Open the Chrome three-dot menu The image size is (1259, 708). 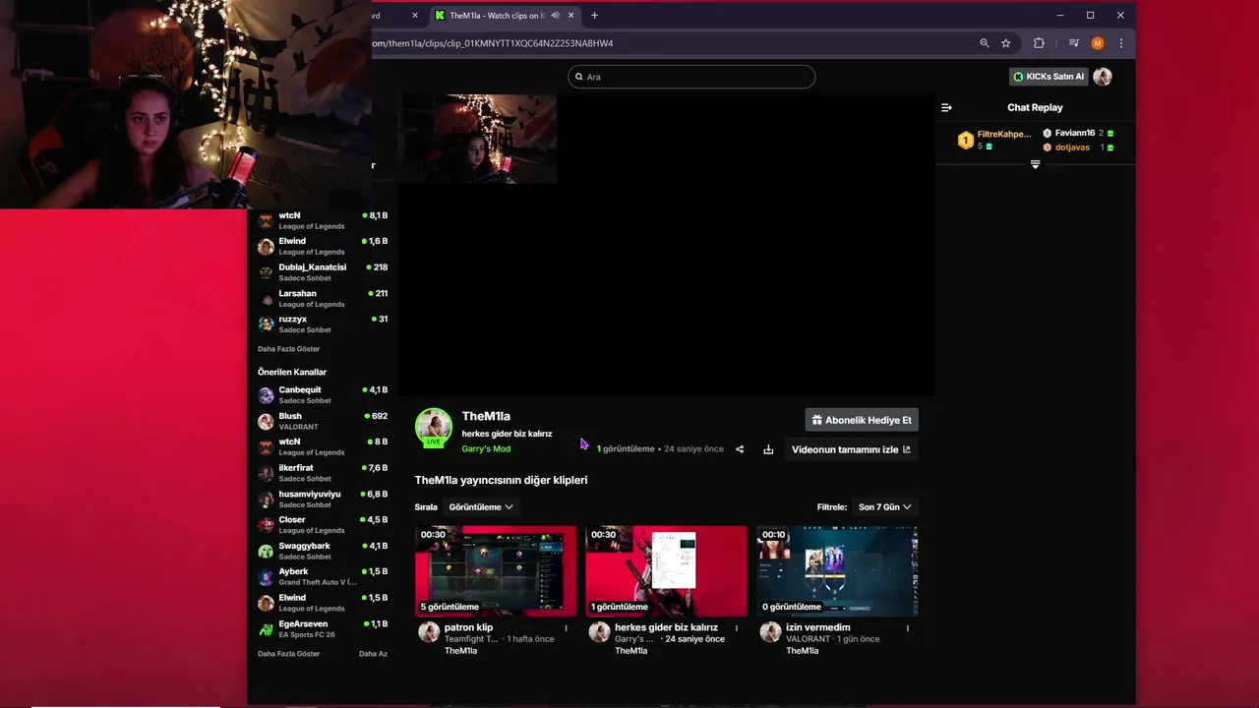pyautogui.click(x=1120, y=43)
